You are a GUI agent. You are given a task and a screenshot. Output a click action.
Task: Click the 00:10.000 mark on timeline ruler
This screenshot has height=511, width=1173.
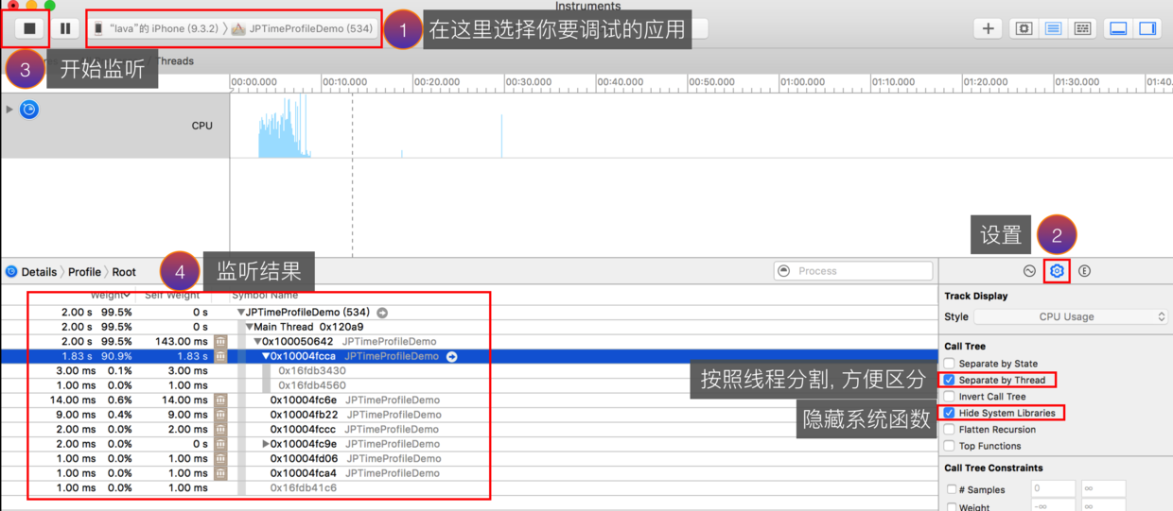pyautogui.click(x=344, y=83)
